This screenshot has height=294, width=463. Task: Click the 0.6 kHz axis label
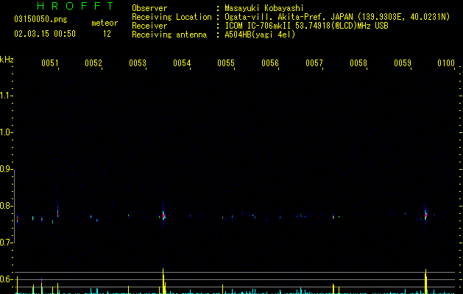coord(6,279)
